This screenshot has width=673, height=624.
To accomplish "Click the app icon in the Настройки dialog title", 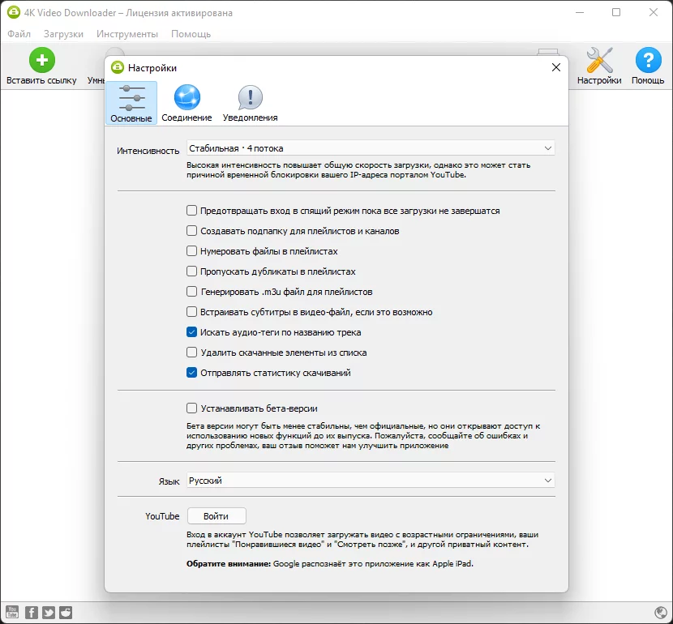I will [118, 68].
